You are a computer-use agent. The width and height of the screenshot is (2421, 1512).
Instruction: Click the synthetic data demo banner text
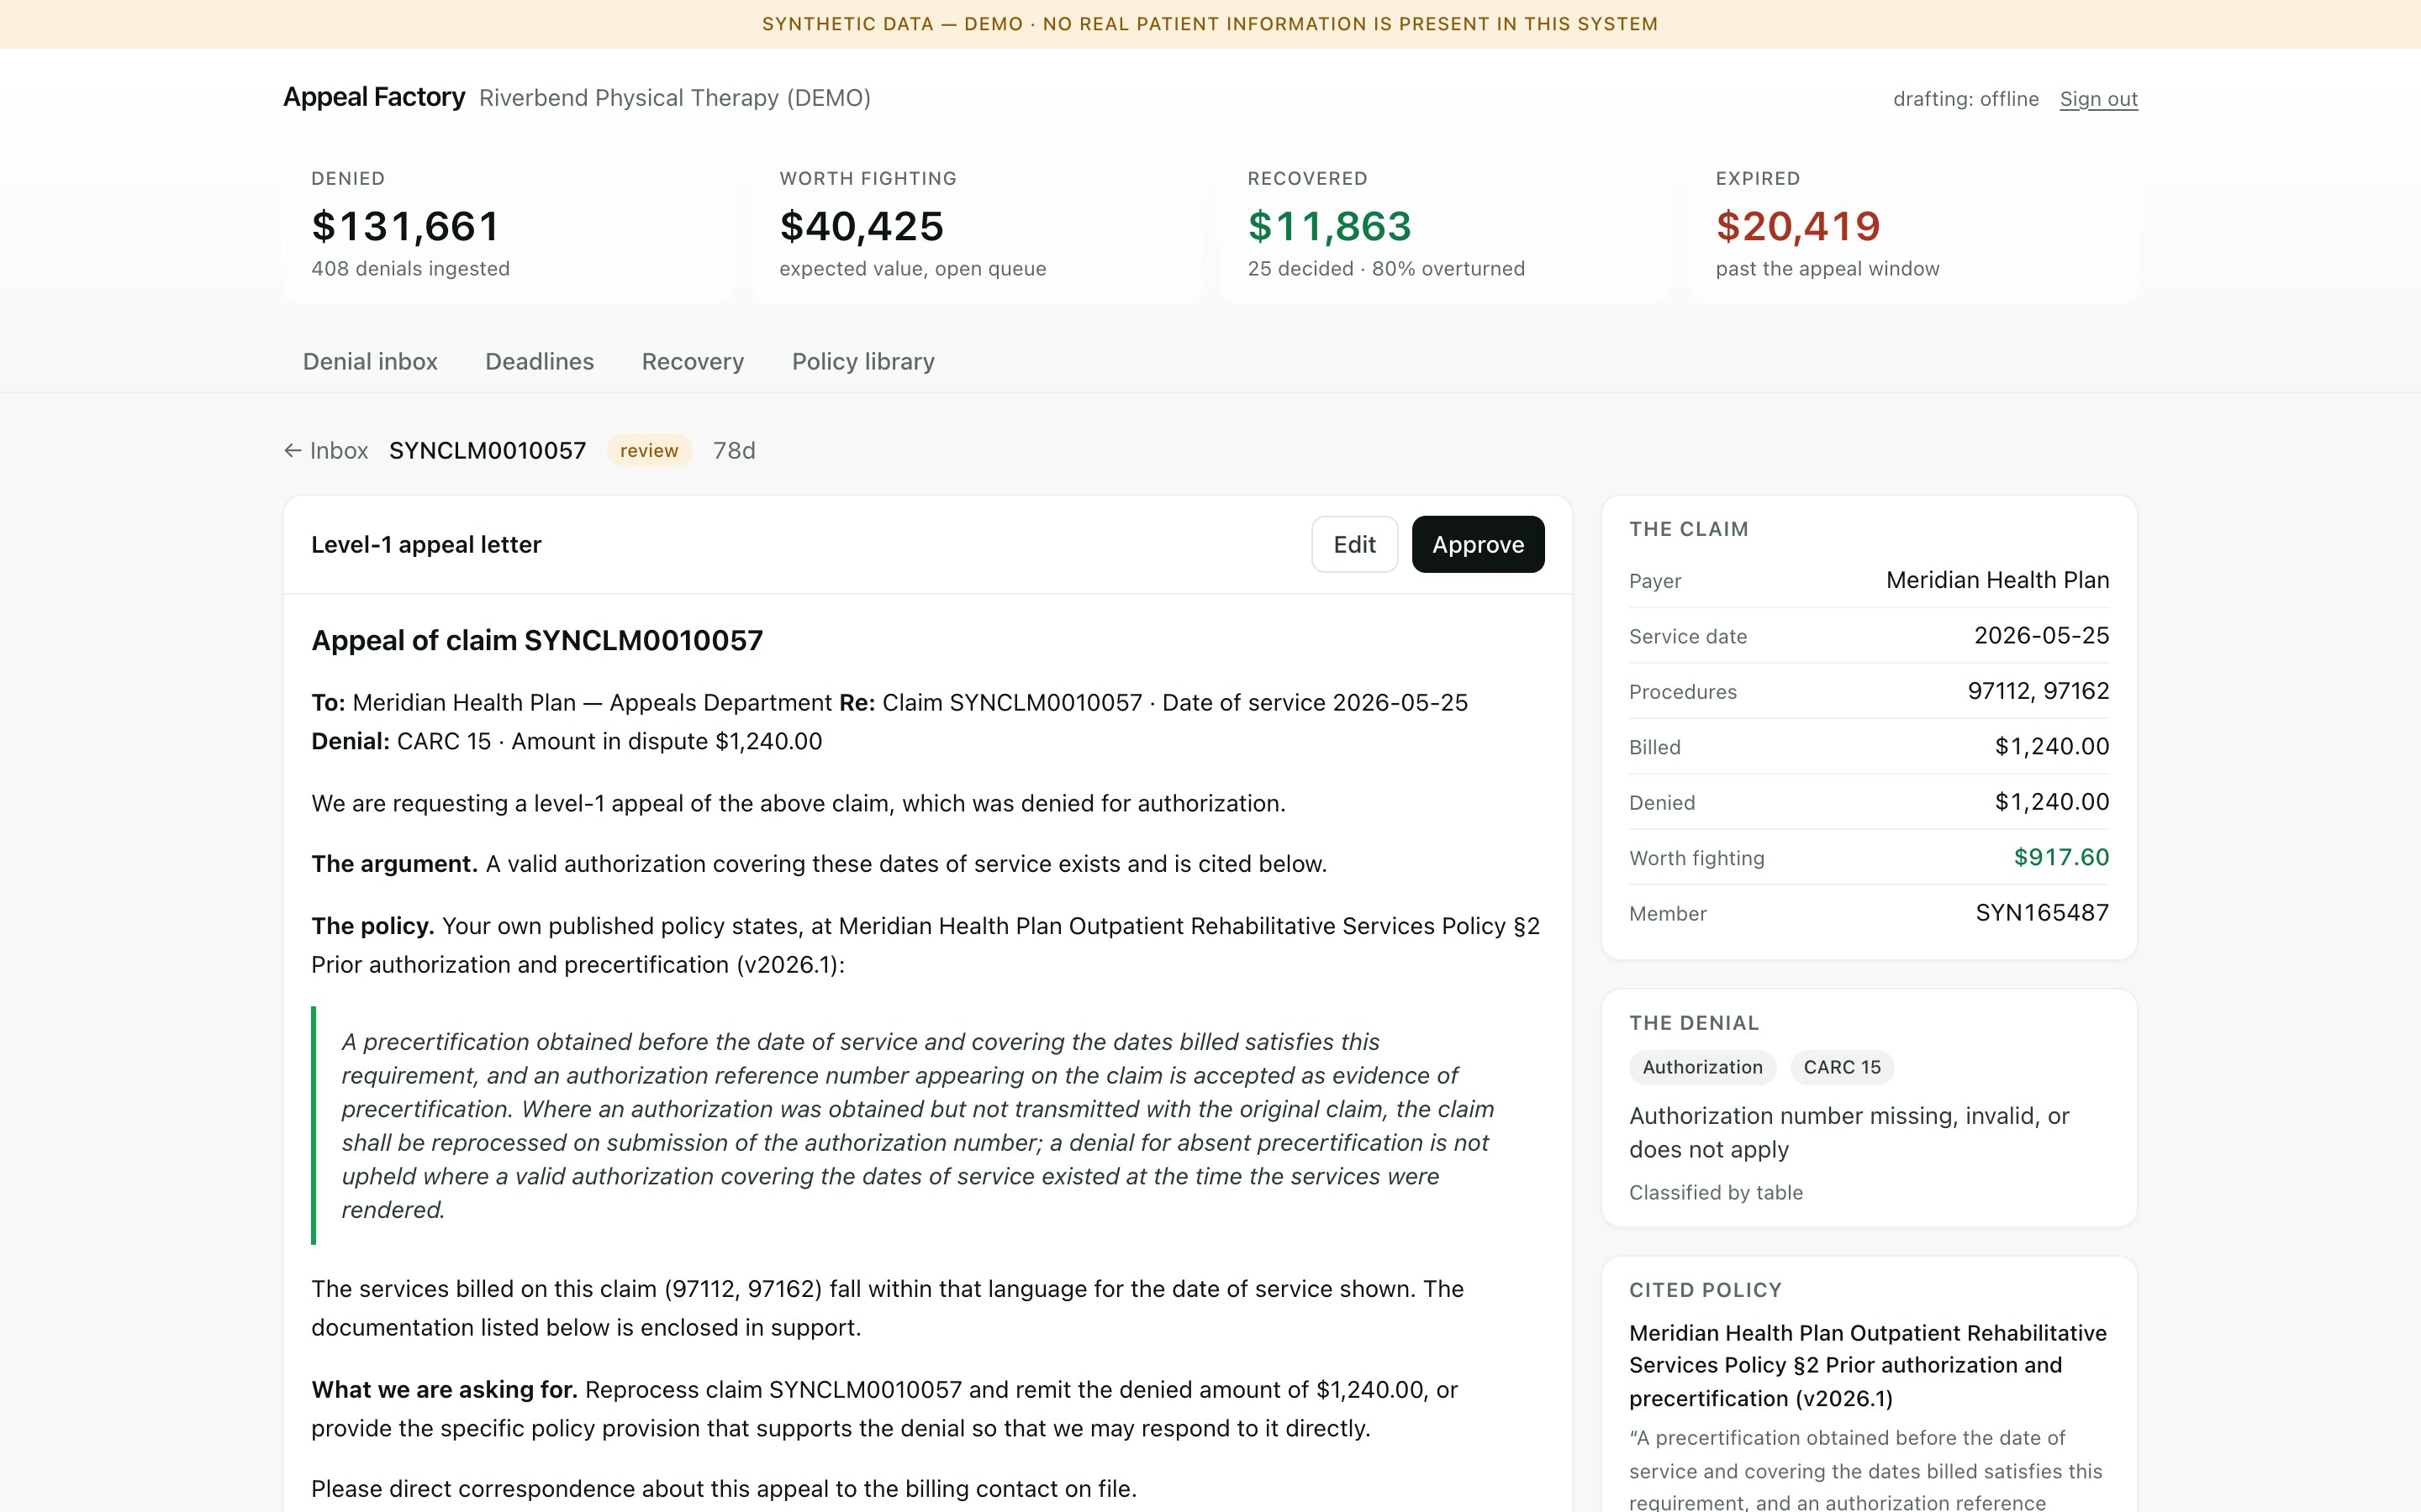[1210, 24]
